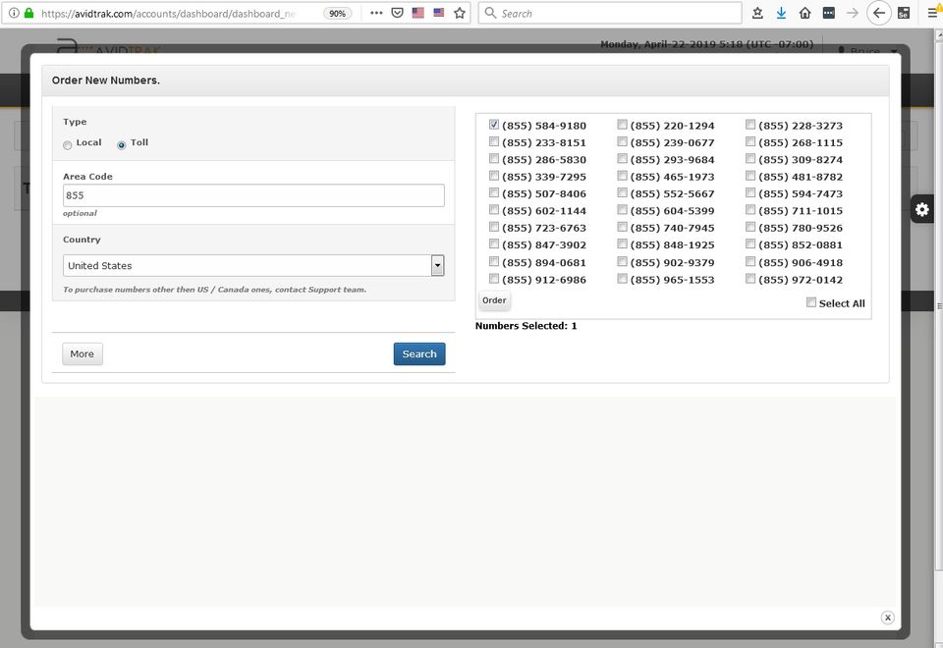The width and height of the screenshot is (943, 648).
Task: Tick the (855) 852-0881 checkbox
Action: (750, 244)
